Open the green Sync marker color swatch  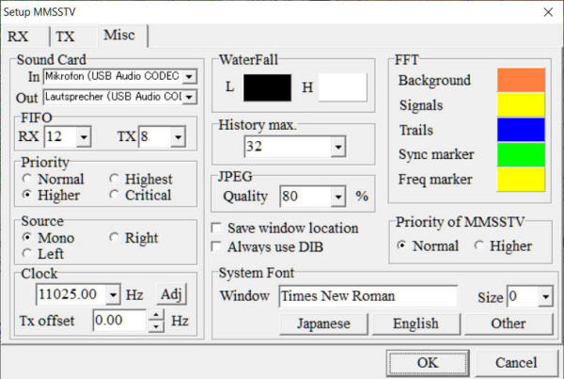pyautogui.click(x=522, y=153)
